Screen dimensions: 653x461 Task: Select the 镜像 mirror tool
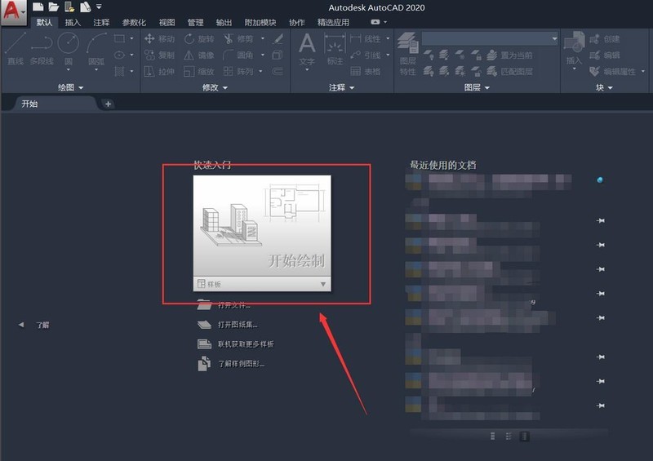(199, 55)
